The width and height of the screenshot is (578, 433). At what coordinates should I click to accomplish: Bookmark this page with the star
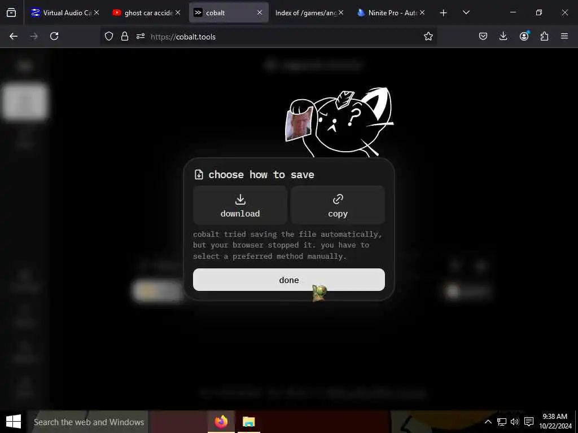tap(428, 36)
